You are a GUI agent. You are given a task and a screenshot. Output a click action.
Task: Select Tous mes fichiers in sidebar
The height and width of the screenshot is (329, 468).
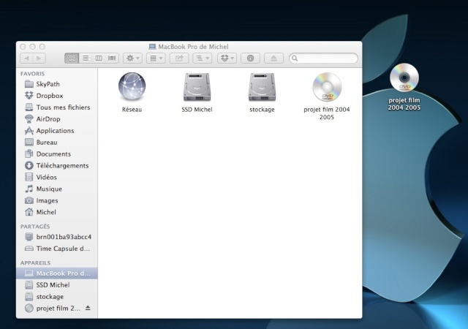(x=57, y=107)
